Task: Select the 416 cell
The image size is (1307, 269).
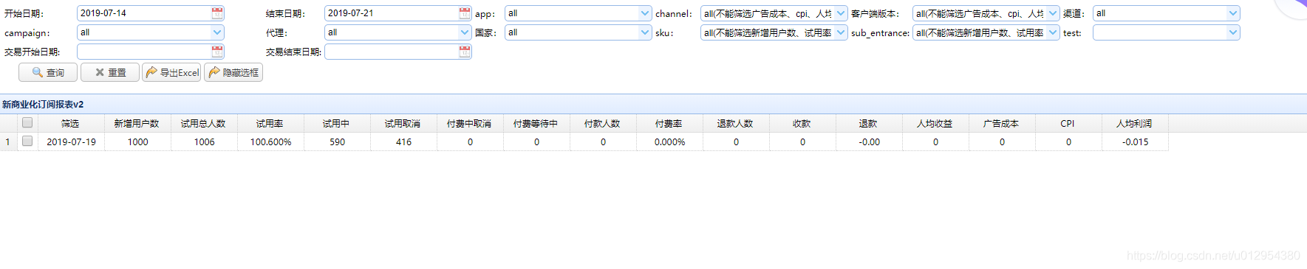Action: click(403, 142)
